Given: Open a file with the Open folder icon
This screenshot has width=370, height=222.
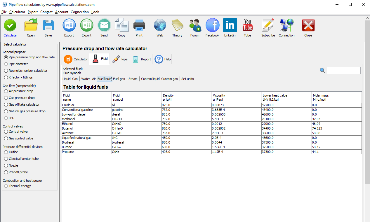Looking at the screenshot, I should click(31, 26).
